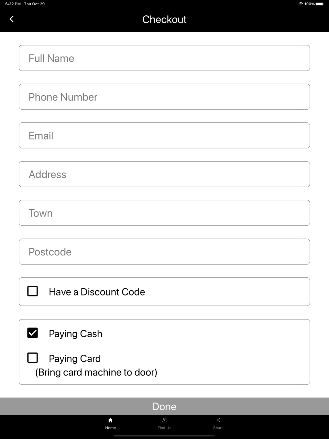Click the Full Name field
The height and width of the screenshot is (439, 329).
click(164, 58)
